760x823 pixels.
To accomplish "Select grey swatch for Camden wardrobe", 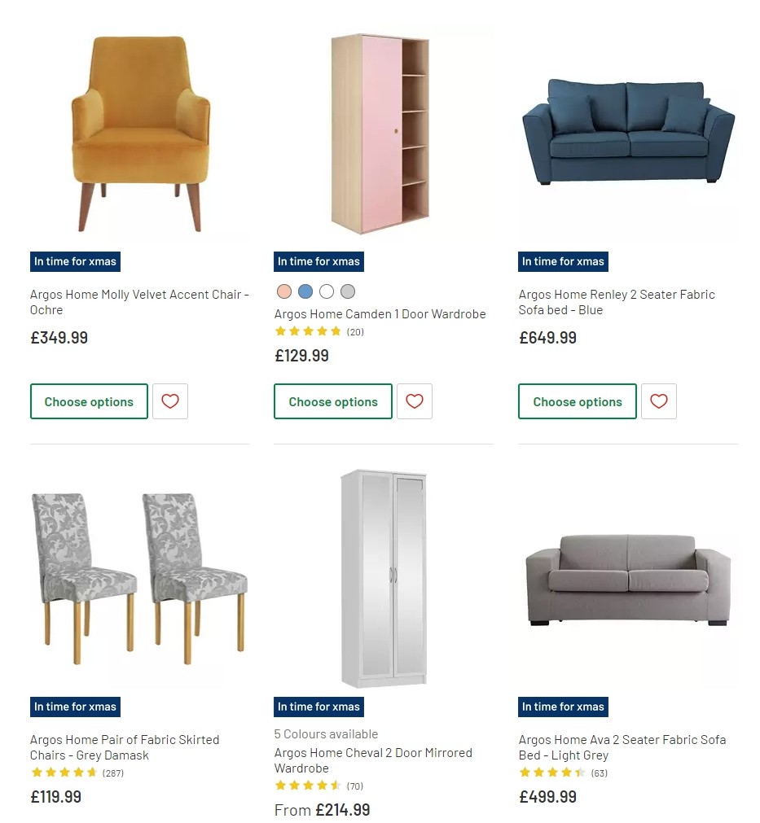I will click(348, 291).
